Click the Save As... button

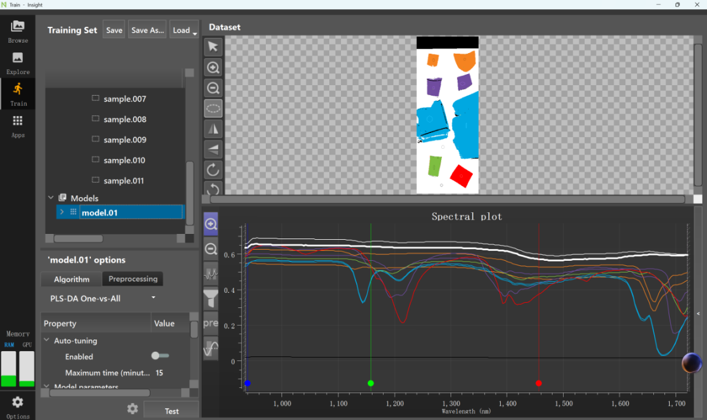(147, 29)
